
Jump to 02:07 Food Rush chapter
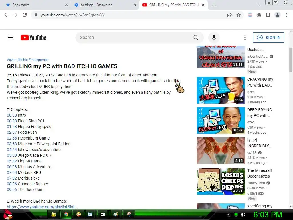click(12, 132)
